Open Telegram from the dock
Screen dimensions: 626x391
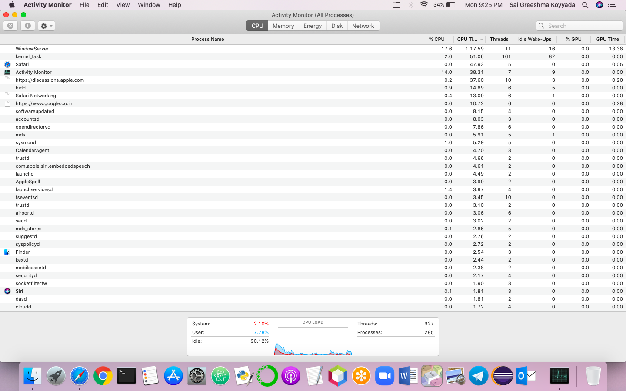[479, 375]
